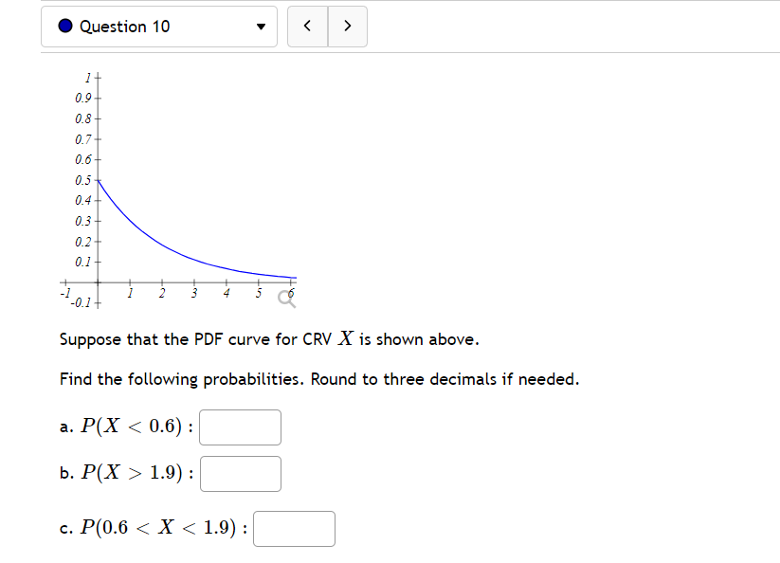Select the blue completion dot beside Question 10
This screenshot has width=780, height=563.
[x=63, y=26]
